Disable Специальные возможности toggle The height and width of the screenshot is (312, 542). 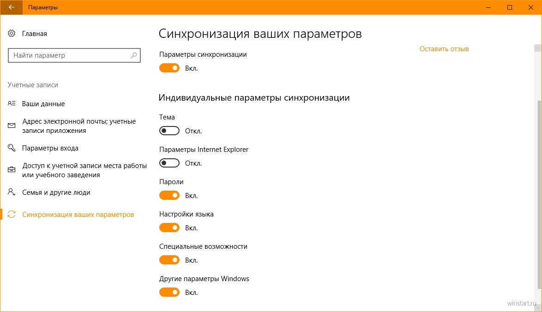169,260
